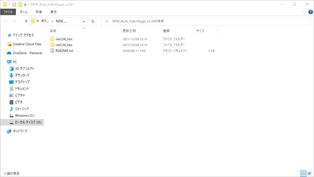Select the ver2.00_hex folder name
The height and width of the screenshot is (177, 314).
click(x=64, y=39)
